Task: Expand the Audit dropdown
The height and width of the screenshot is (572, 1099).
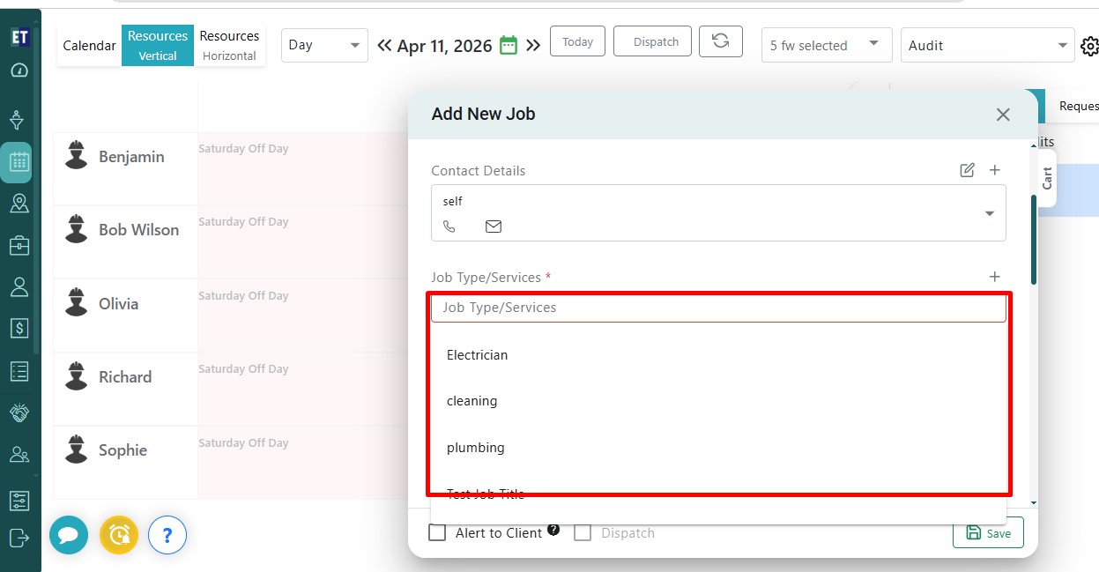Action: tap(986, 45)
